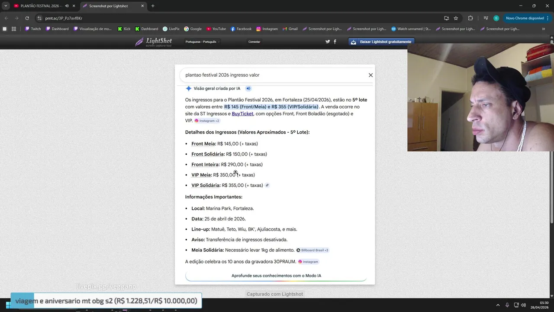Open the Instagram +2 source chip

pos(207,121)
